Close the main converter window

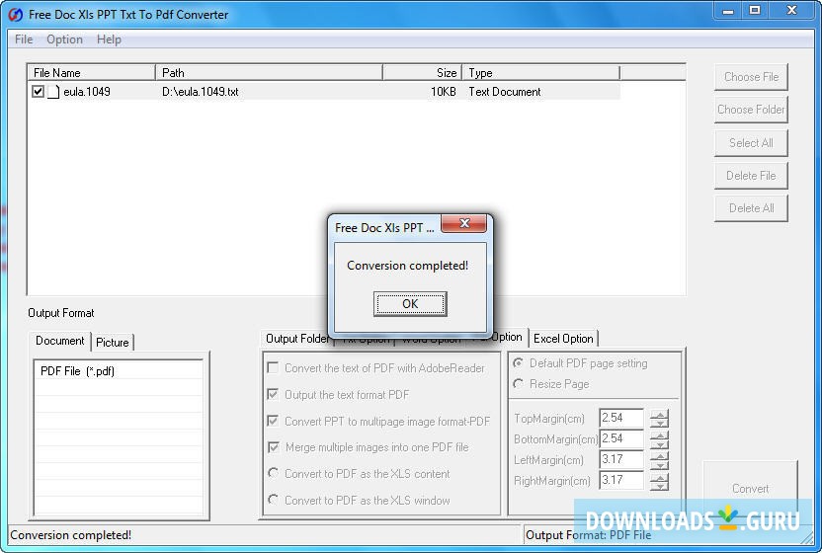point(791,11)
